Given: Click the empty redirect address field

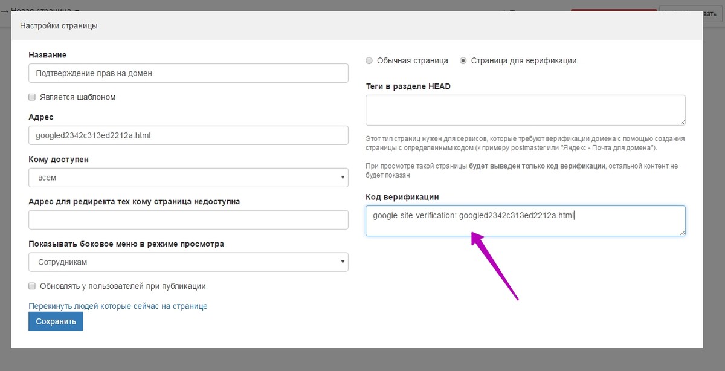Looking at the screenshot, I should click(188, 220).
